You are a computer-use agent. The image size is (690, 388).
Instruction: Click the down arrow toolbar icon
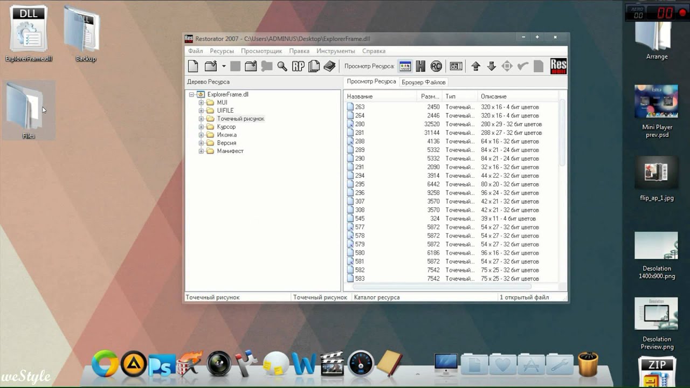tap(491, 66)
